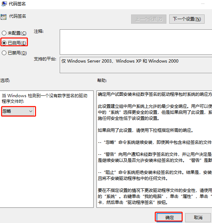Open the 忽略 dropdown for unsigned drivers

pyautogui.click(x=18, y=111)
